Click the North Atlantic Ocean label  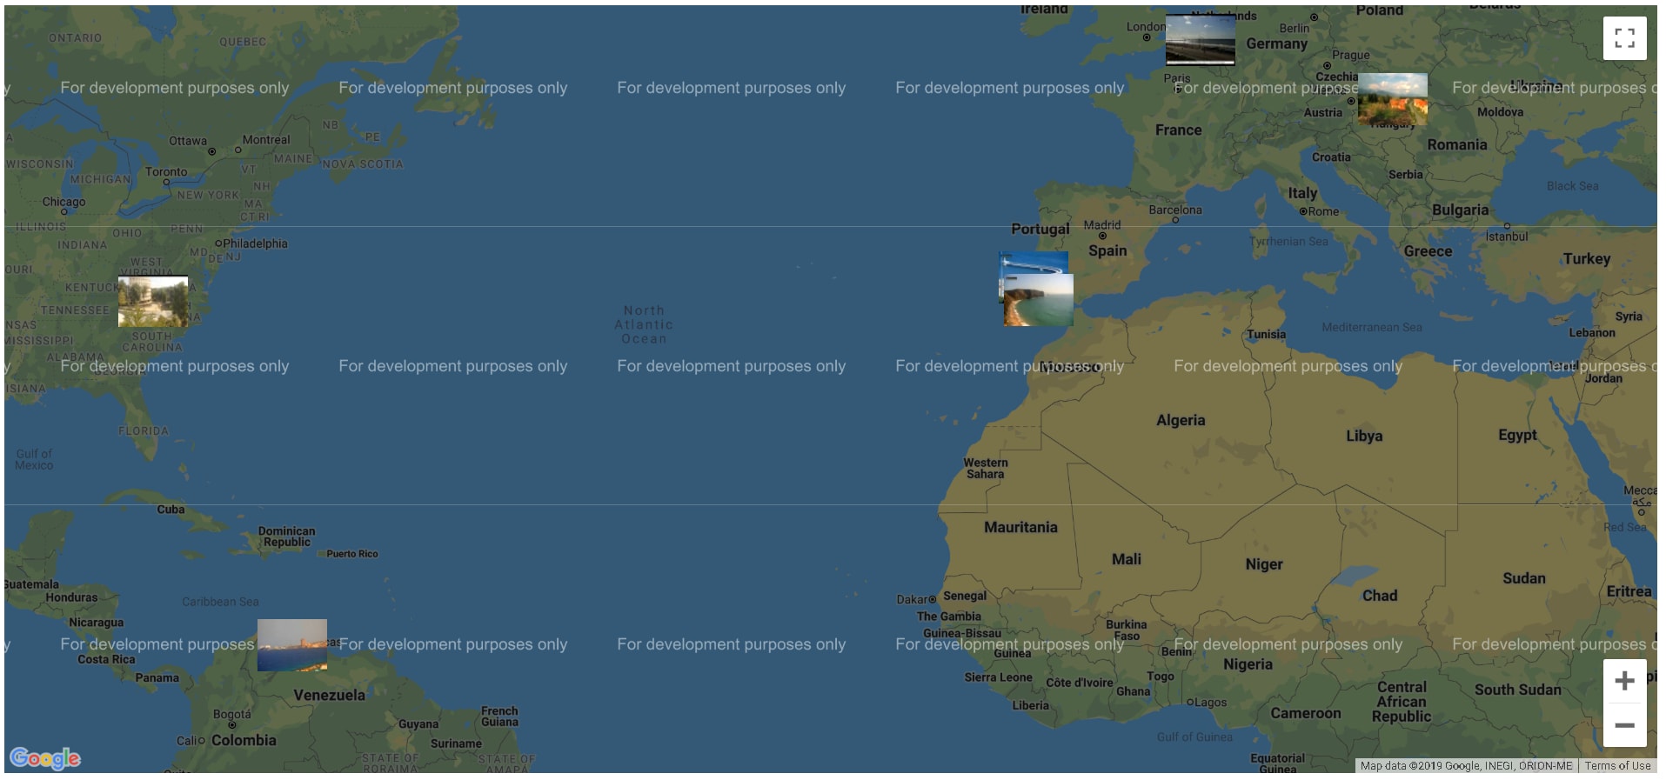[x=644, y=325]
